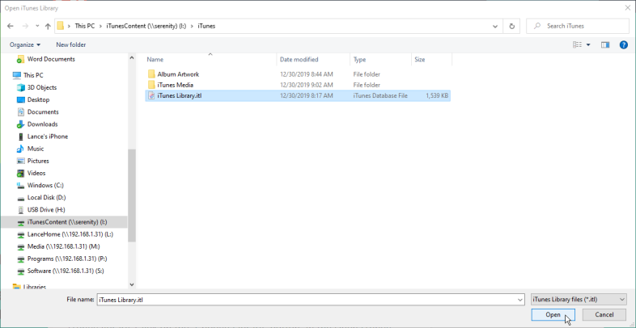Click the navigation pane scroll down arrow
The image size is (636, 328).
pos(131,284)
